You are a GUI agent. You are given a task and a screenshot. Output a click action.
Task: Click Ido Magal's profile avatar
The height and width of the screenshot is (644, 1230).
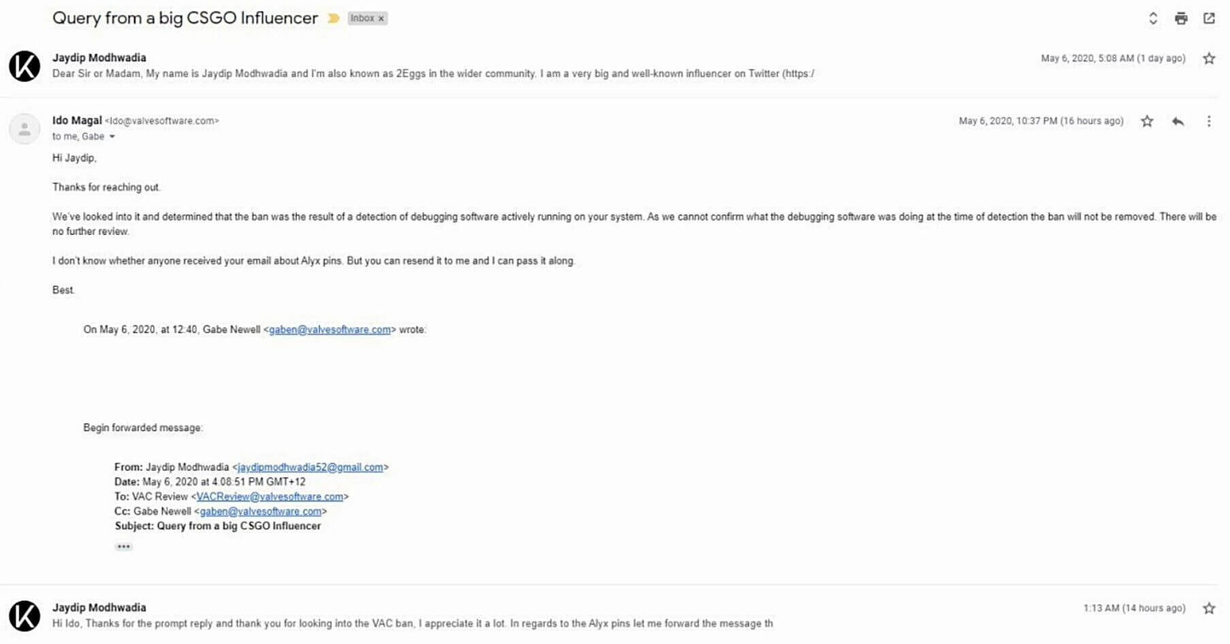point(25,129)
